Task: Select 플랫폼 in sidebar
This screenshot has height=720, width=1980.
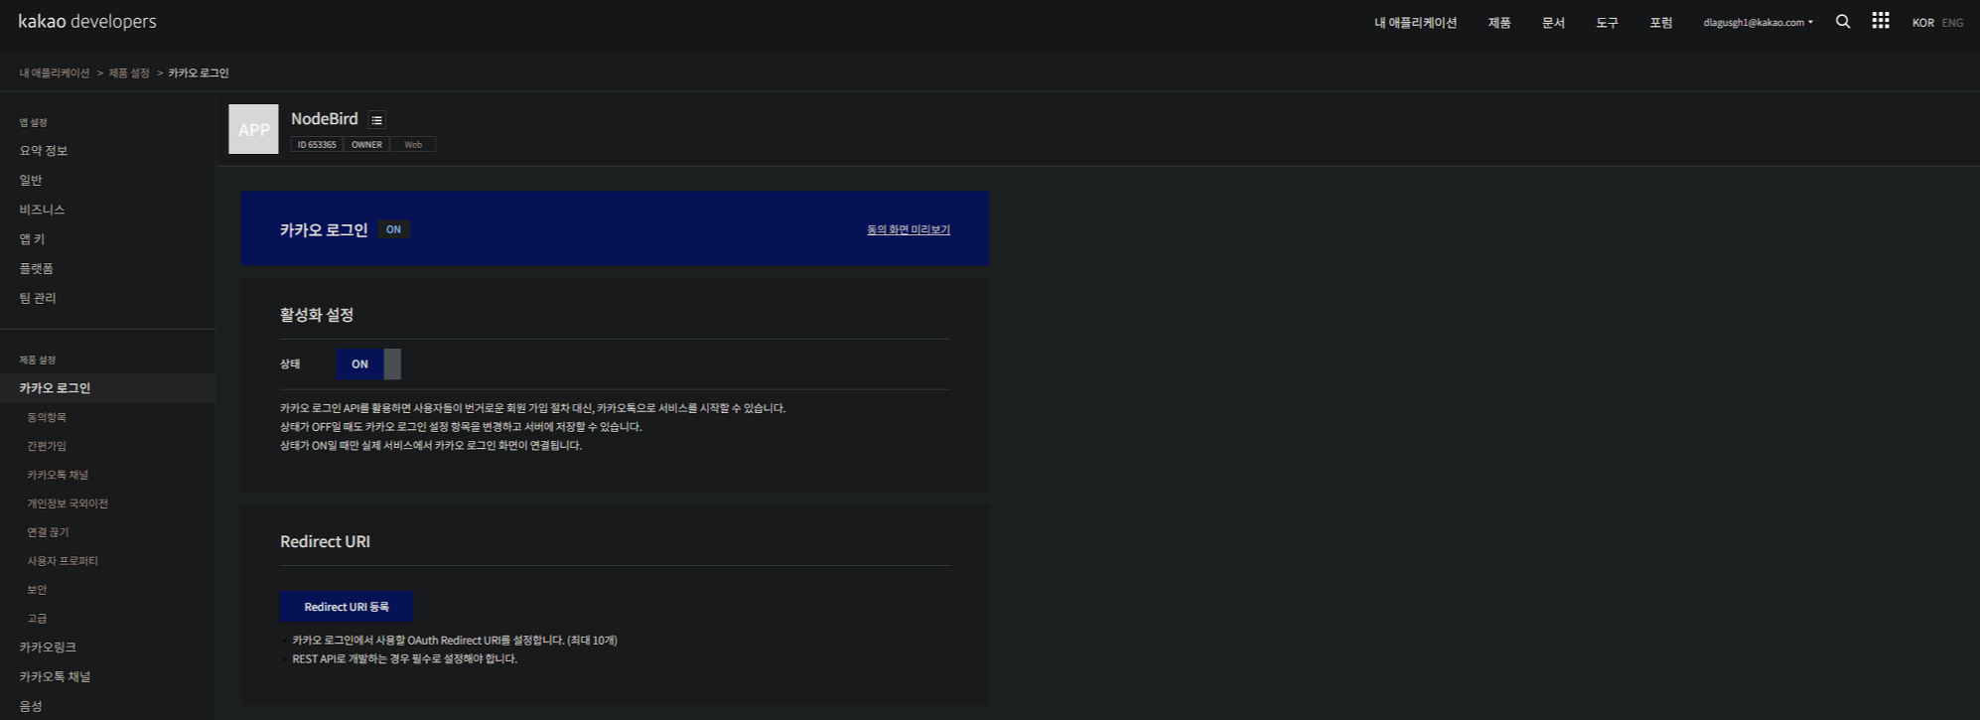Action: [37, 269]
